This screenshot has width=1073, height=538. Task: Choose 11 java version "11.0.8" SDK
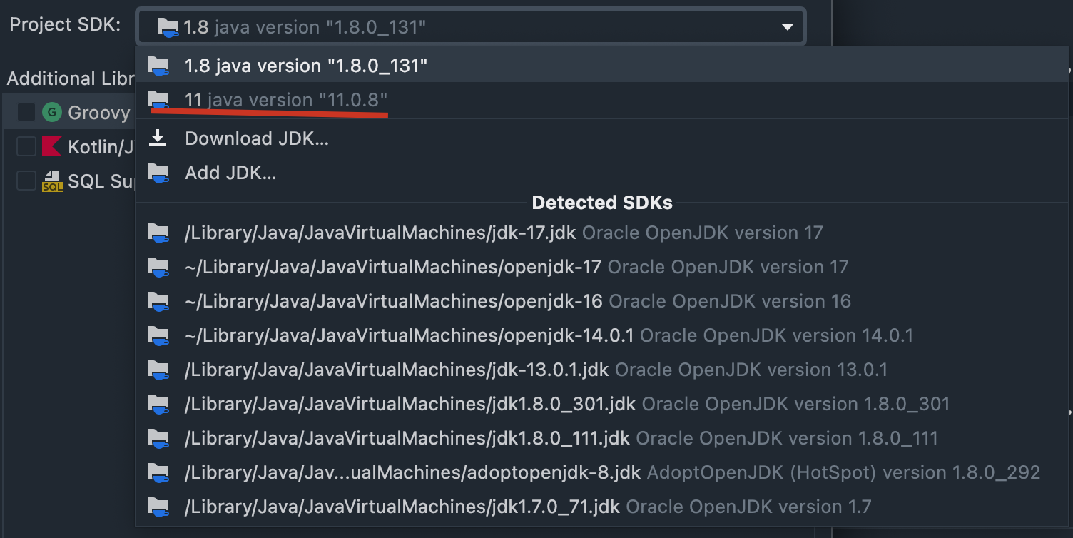click(286, 100)
